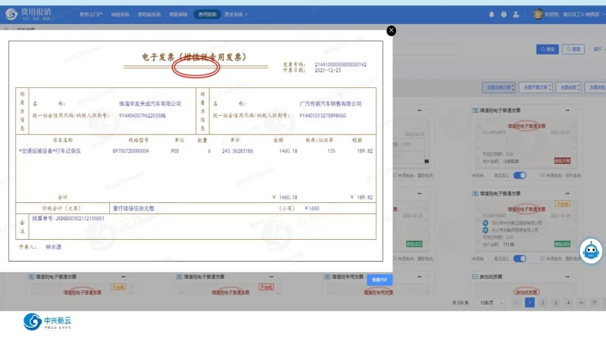Expand the 更多系统 dropdown
This screenshot has width=606, height=340.
click(x=236, y=15)
